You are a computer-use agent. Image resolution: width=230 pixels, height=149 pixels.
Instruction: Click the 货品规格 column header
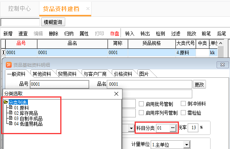pyautogui.click(x=152, y=44)
